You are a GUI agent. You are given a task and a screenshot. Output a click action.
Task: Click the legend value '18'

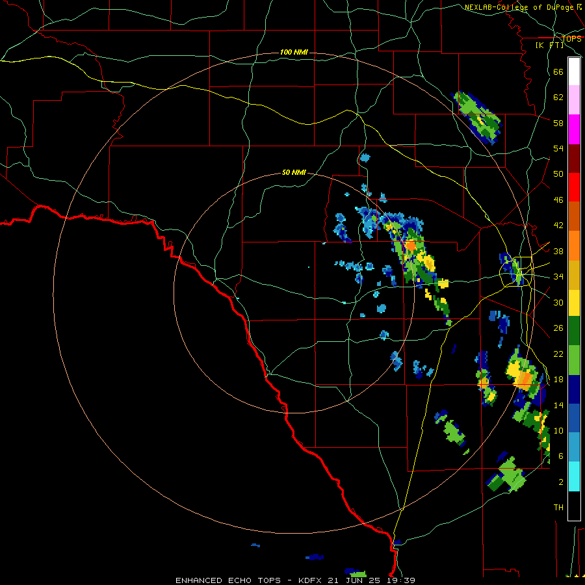pos(558,380)
